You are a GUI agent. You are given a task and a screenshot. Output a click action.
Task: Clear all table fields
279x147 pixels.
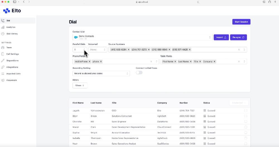click(239, 62)
